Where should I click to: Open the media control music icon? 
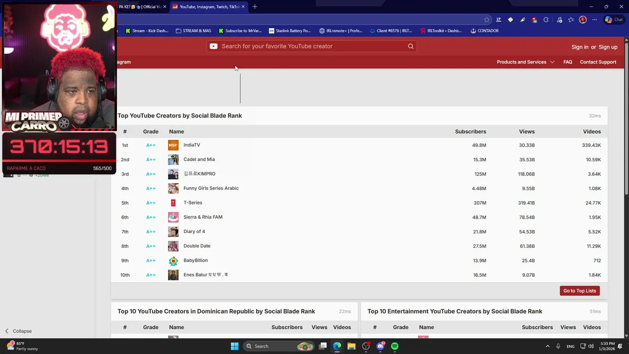coord(559,20)
